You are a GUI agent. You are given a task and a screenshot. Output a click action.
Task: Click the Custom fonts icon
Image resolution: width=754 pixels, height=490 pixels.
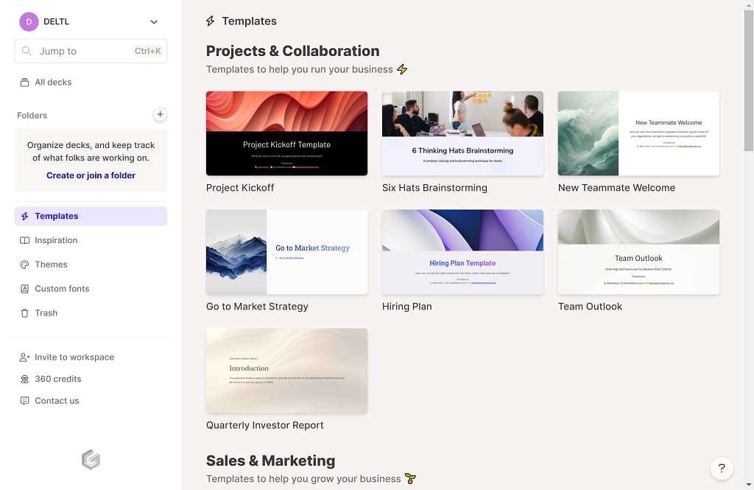click(25, 289)
